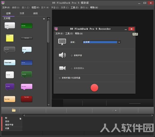Click the annotation panel vertical scrollbar thumb
Screen dimensions: 155x137
[x=49, y=32]
